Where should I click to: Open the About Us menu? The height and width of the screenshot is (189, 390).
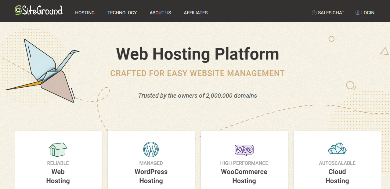[160, 13]
